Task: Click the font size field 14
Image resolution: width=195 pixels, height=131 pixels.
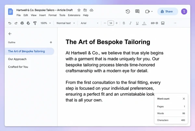Action: click(111, 23)
